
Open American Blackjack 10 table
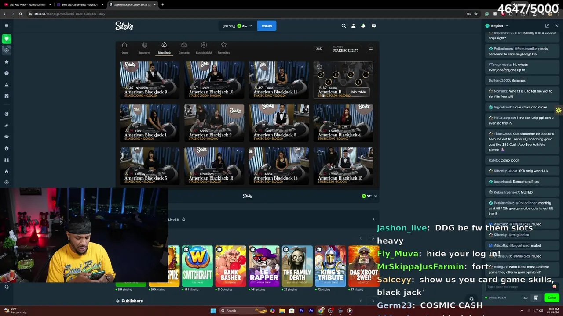(214, 80)
